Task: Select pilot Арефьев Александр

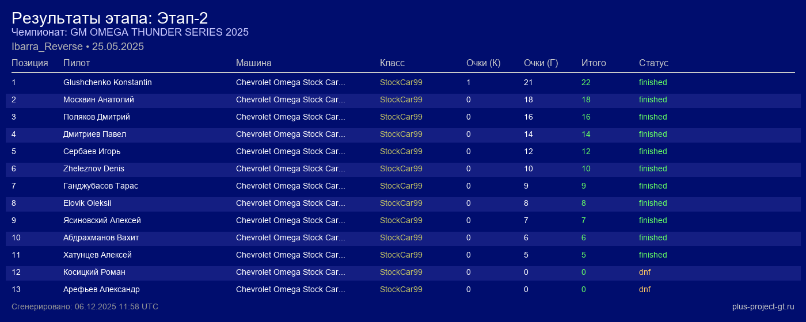Action: [x=101, y=289]
